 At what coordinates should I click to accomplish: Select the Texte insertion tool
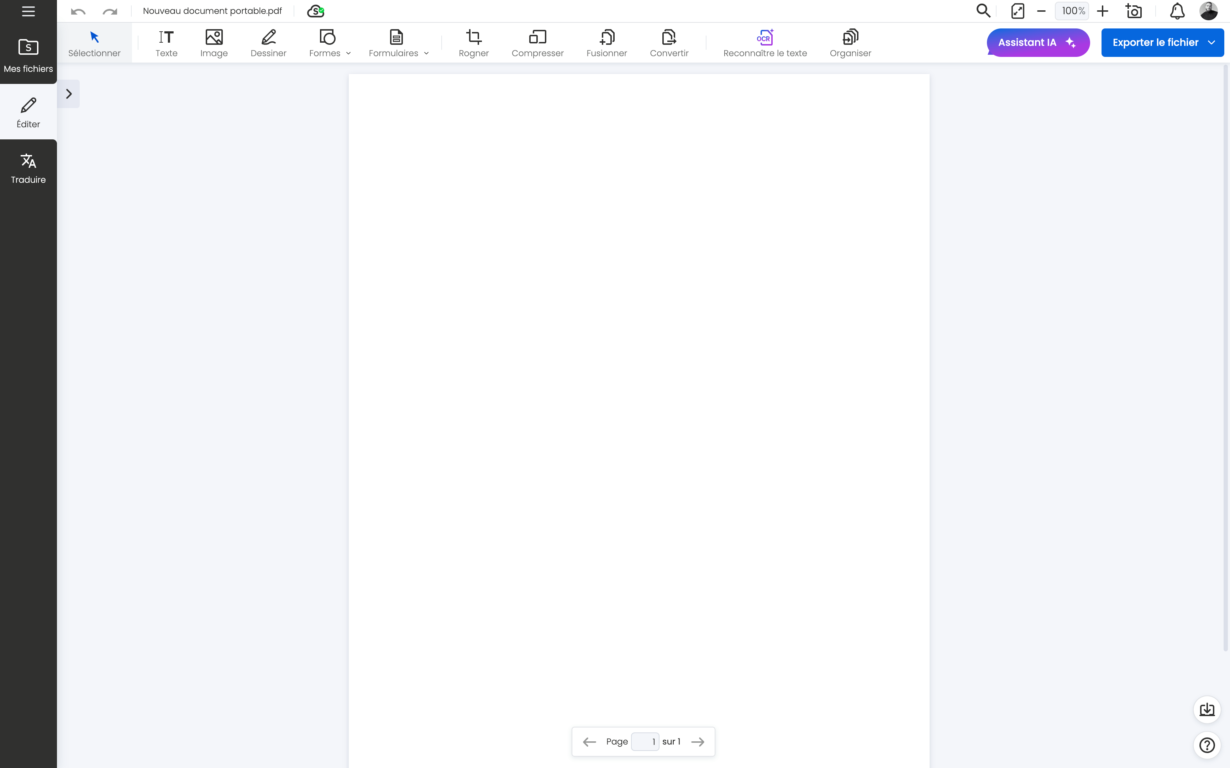166,43
